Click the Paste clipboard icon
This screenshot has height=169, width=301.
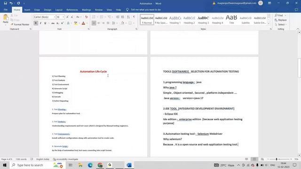6,18
